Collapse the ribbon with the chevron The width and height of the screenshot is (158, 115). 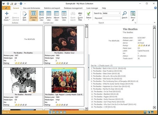click(155, 22)
